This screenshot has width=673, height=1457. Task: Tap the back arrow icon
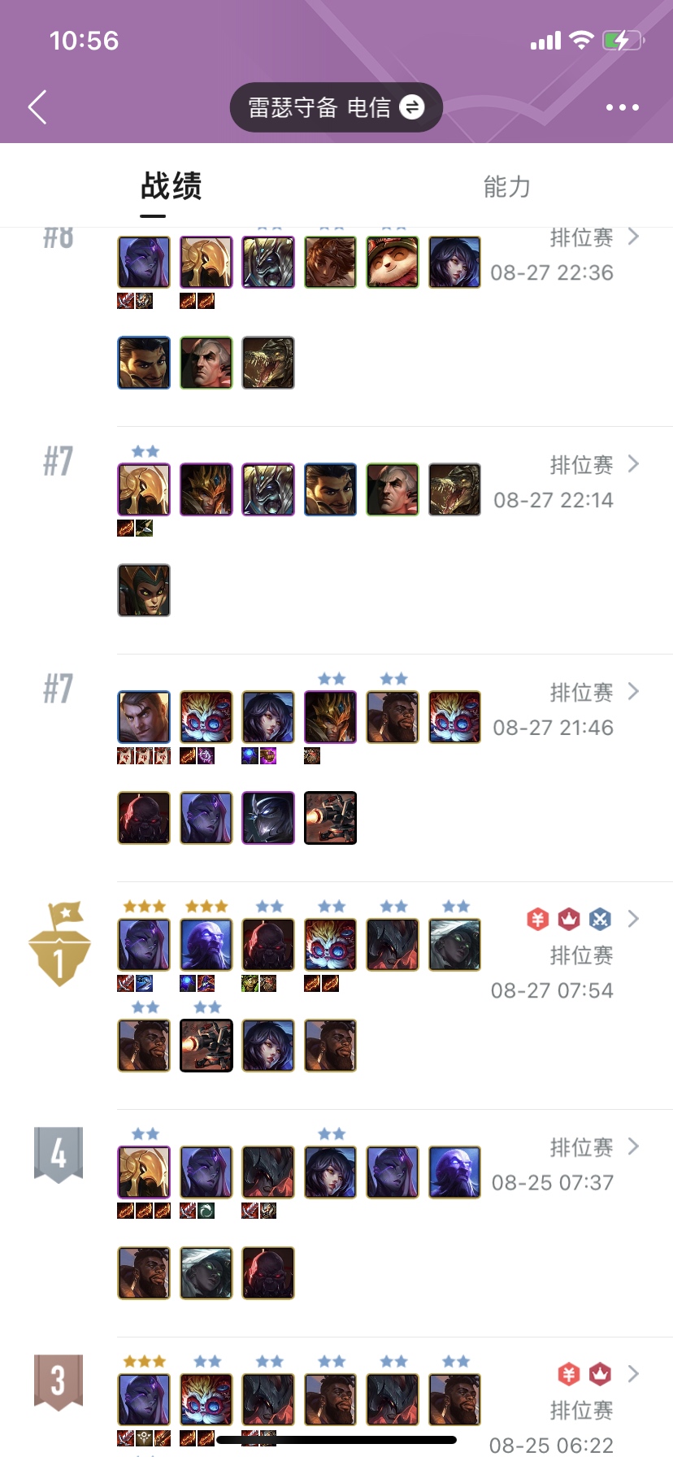click(37, 107)
